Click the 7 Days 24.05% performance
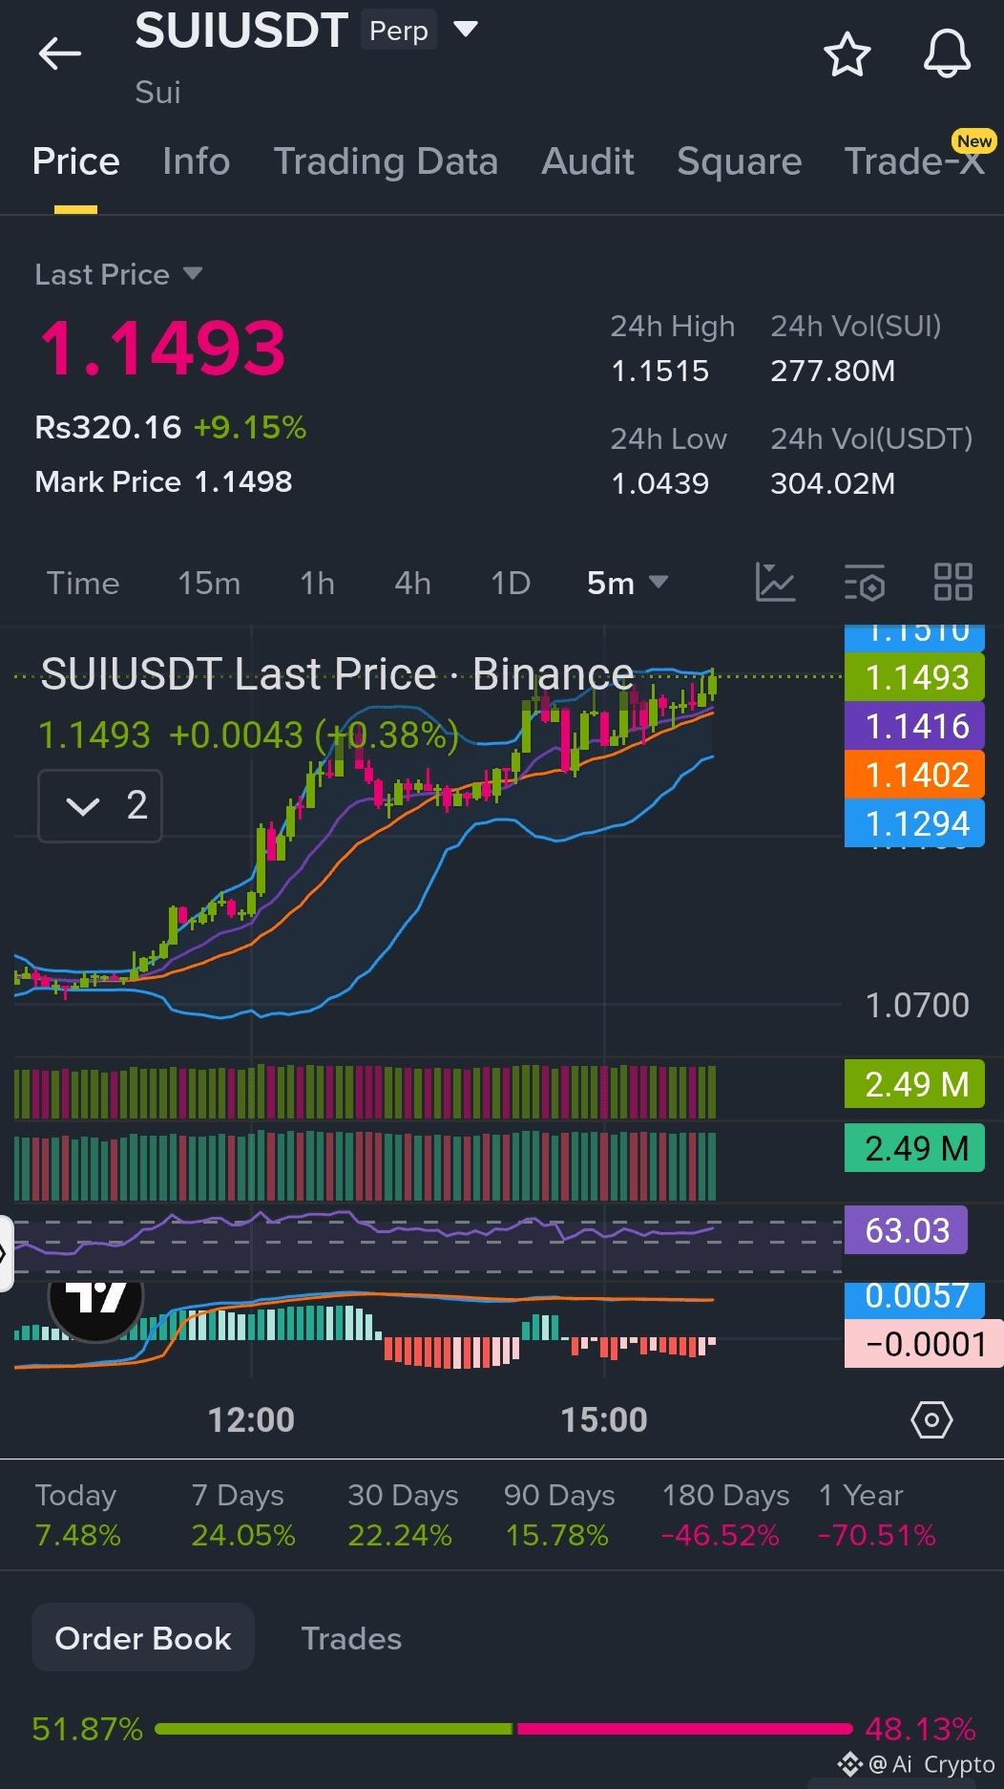This screenshot has width=1004, height=1789. coord(243,1515)
